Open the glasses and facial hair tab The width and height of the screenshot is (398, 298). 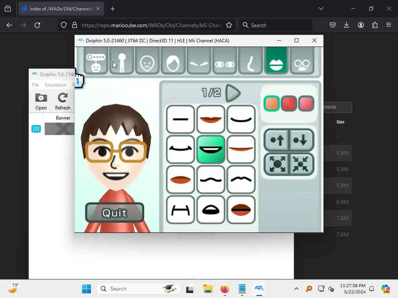click(302, 61)
